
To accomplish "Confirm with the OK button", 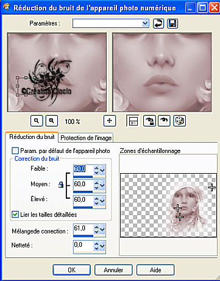I will click(72, 270).
